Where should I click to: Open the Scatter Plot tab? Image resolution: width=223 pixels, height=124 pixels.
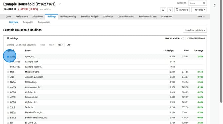click(167, 17)
